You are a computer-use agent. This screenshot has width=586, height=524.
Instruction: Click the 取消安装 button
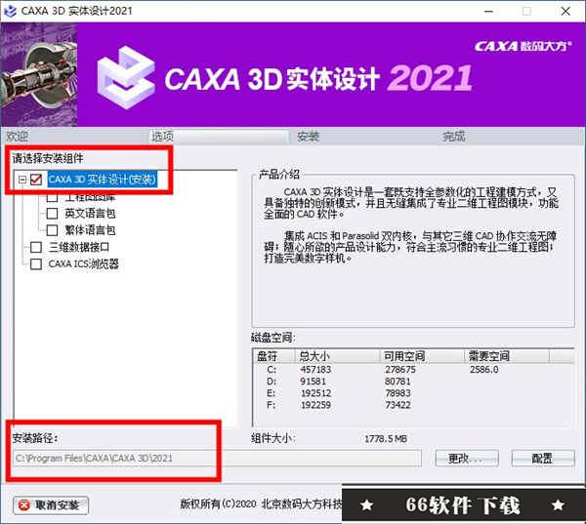tap(51, 505)
